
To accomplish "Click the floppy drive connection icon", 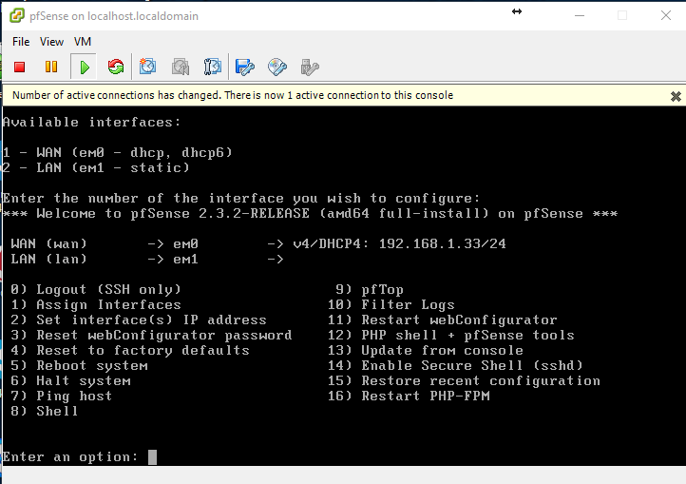I will click(245, 67).
